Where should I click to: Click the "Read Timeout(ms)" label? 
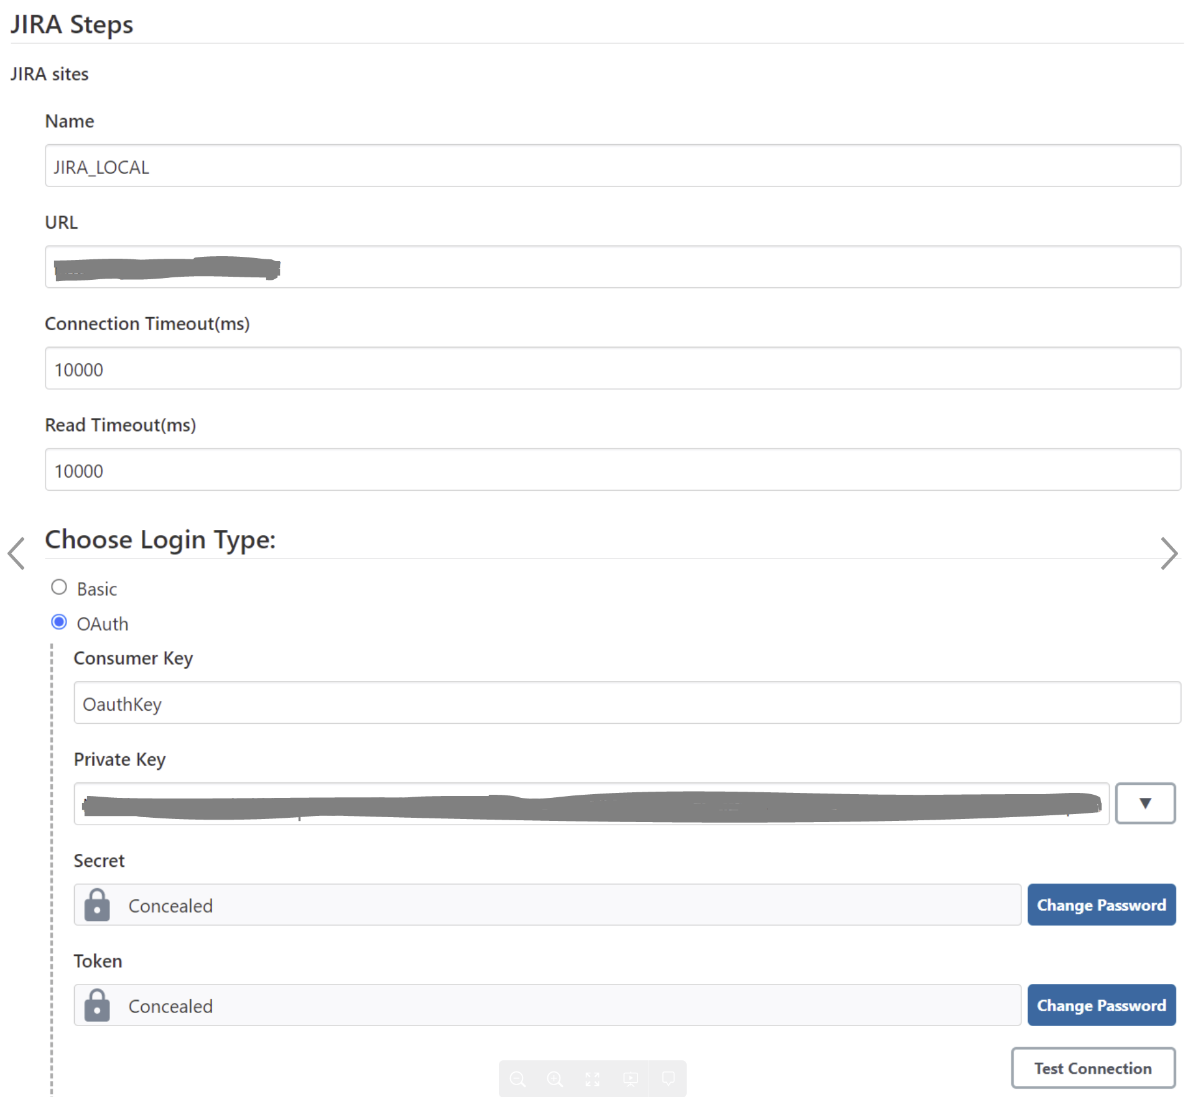click(121, 425)
